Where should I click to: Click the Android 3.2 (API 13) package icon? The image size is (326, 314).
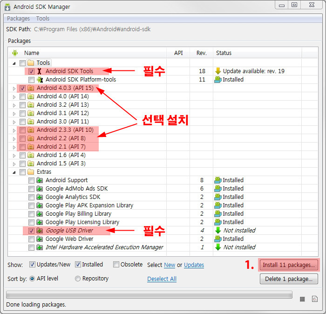31,105
